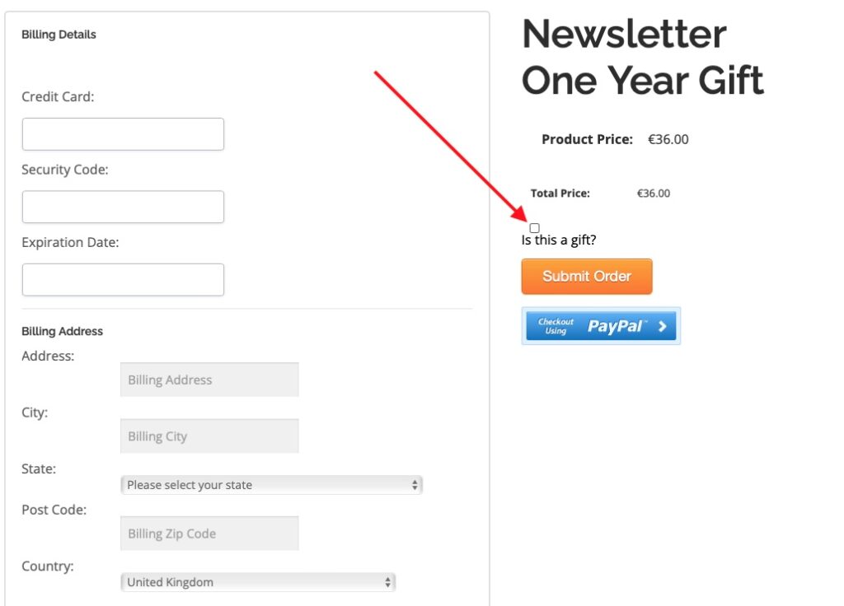Open the "Please select your state" dropdown
Screen dimensions: 844x606
(x=271, y=485)
